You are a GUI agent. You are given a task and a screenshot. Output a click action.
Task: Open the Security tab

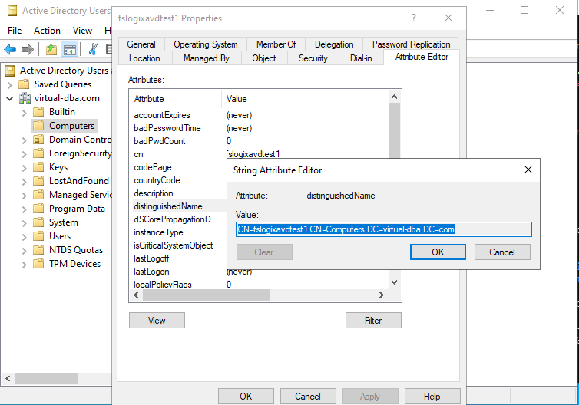coord(313,58)
